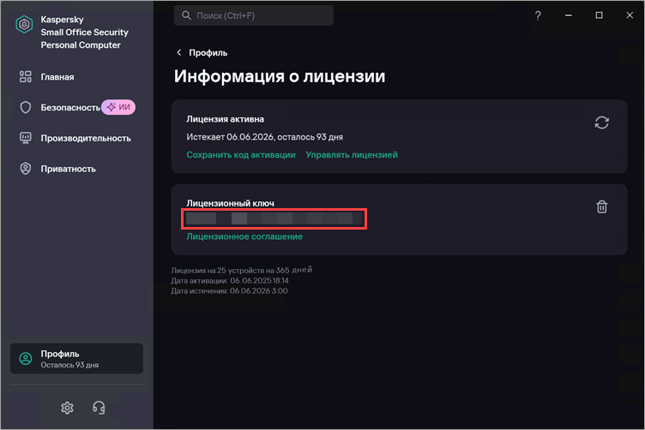Open the Производительность section
The height and width of the screenshot is (430, 645).
86,138
